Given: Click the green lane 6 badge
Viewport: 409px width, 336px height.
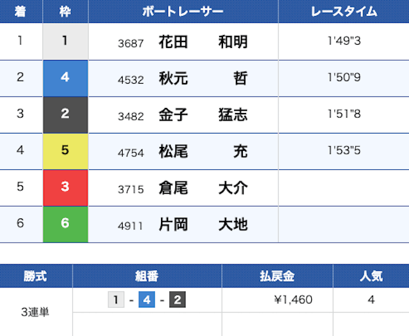Looking at the screenshot, I should click(x=65, y=225).
